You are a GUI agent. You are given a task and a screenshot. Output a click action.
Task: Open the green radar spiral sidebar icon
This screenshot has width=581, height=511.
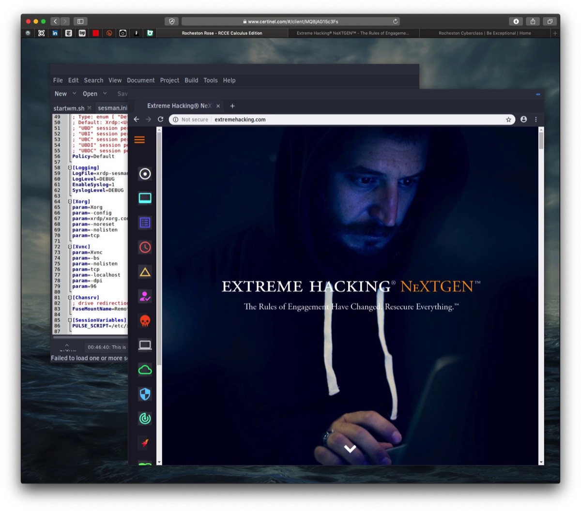[145, 419]
